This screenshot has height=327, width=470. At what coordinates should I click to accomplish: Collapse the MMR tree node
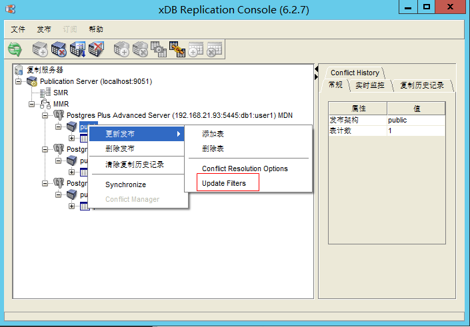[x=31, y=104]
